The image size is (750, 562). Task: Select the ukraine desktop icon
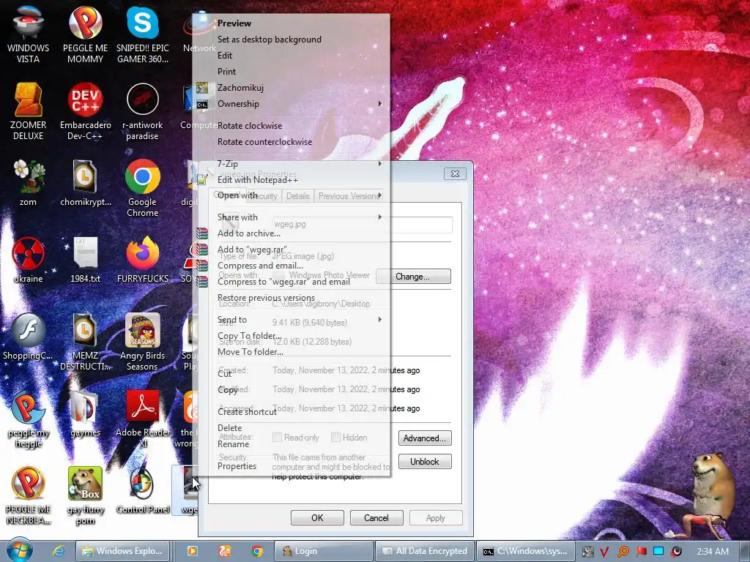click(x=29, y=260)
